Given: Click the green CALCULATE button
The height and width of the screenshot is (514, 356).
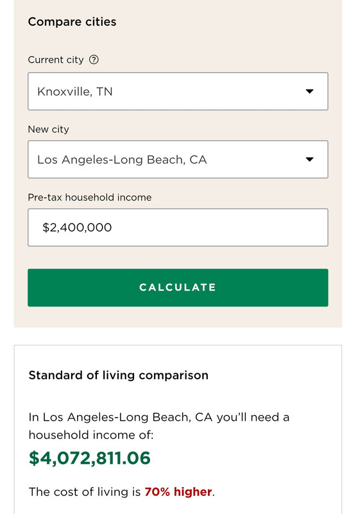Looking at the screenshot, I should point(178,288).
